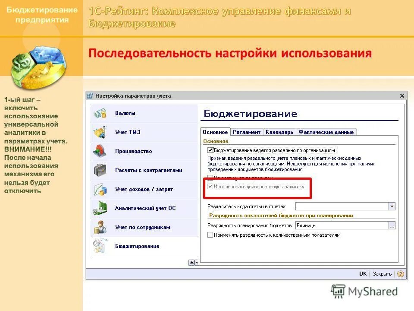Enable Применять разрядность к количественным показателям
This screenshot has height=311, width=414.
tap(210, 235)
